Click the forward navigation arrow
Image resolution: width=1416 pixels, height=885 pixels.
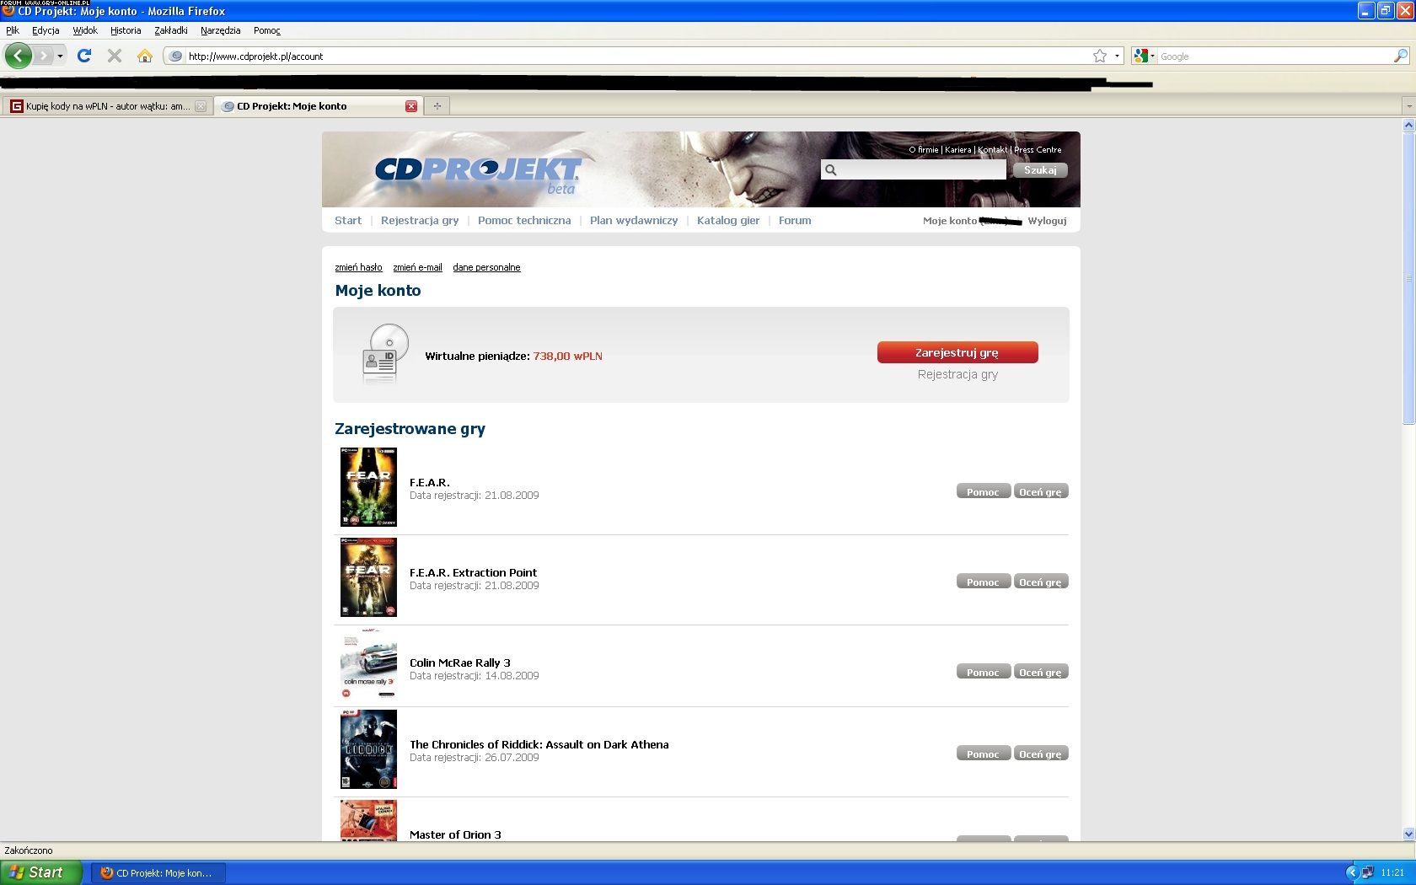(43, 56)
